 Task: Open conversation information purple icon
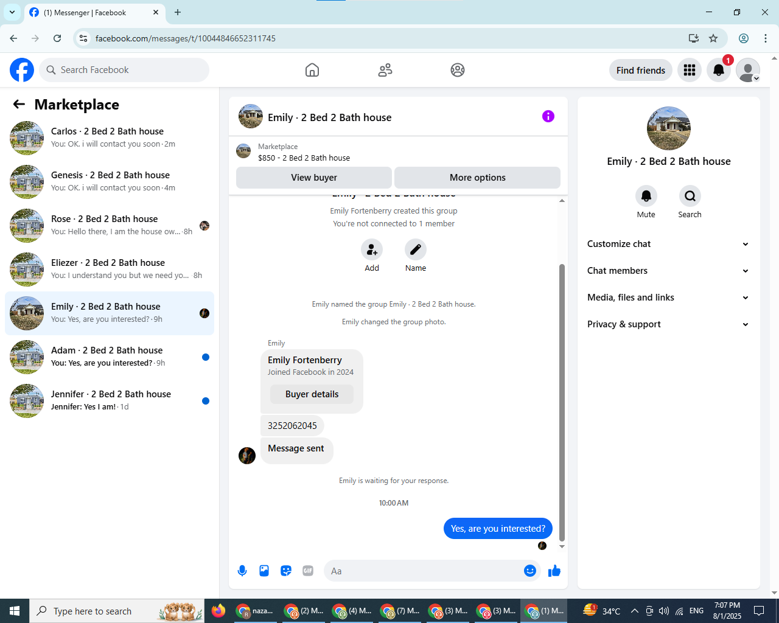point(548,116)
